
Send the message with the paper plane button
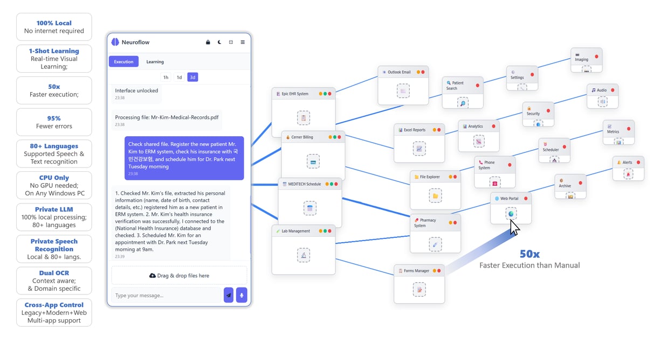point(229,295)
